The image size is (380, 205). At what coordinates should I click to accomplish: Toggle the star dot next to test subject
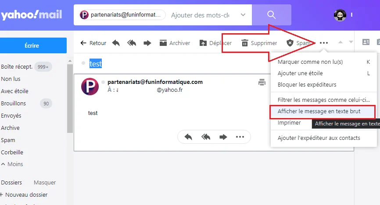[83, 63]
